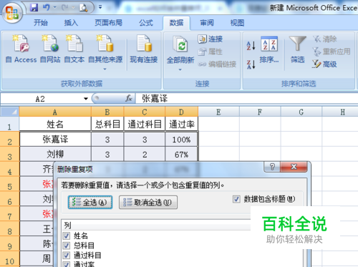Import data from web (自网站)

tap(50, 49)
